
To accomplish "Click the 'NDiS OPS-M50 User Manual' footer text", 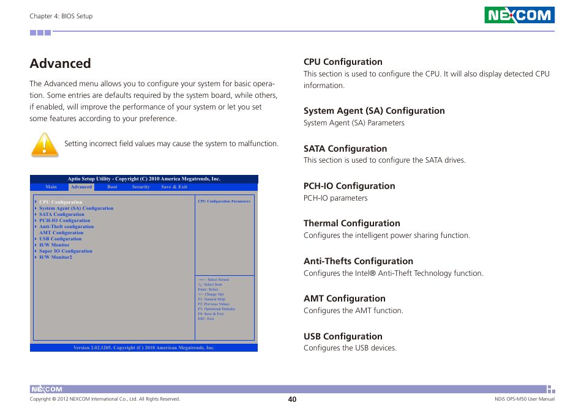I will (x=525, y=399).
